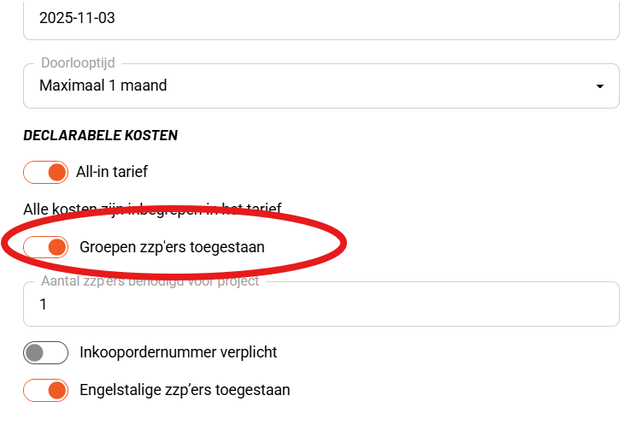
Task: Click the 'Groepen zzp'ers toegestaan' label
Action: (x=172, y=247)
